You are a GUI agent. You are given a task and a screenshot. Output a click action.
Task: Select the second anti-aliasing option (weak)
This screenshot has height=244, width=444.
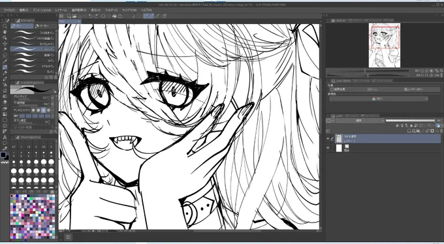click(x=39, y=110)
